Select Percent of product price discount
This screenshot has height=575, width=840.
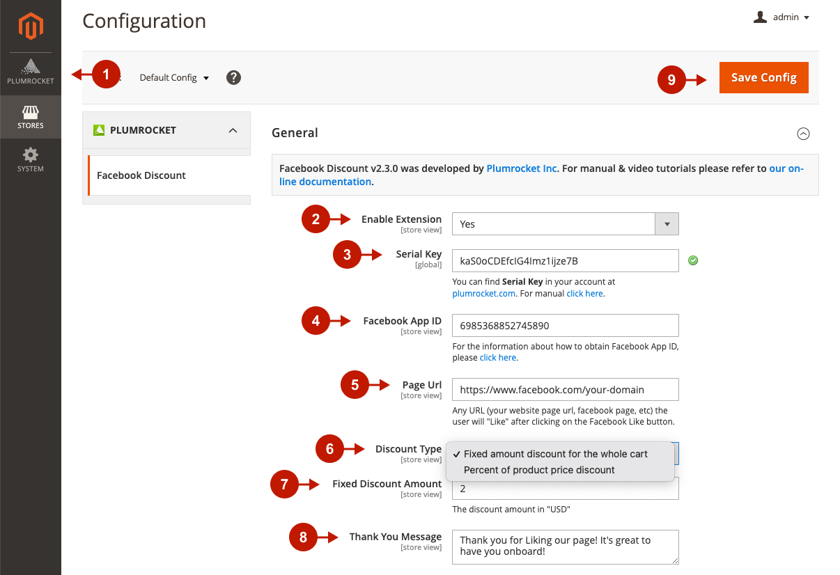(x=539, y=470)
